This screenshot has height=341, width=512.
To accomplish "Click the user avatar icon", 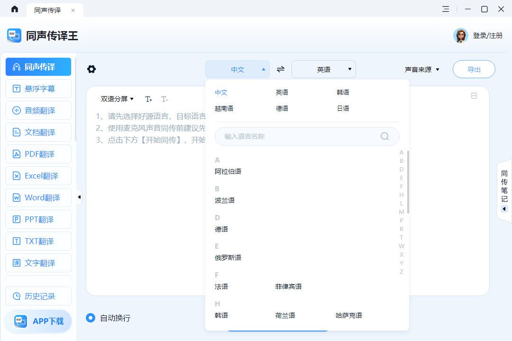I will pyautogui.click(x=460, y=36).
